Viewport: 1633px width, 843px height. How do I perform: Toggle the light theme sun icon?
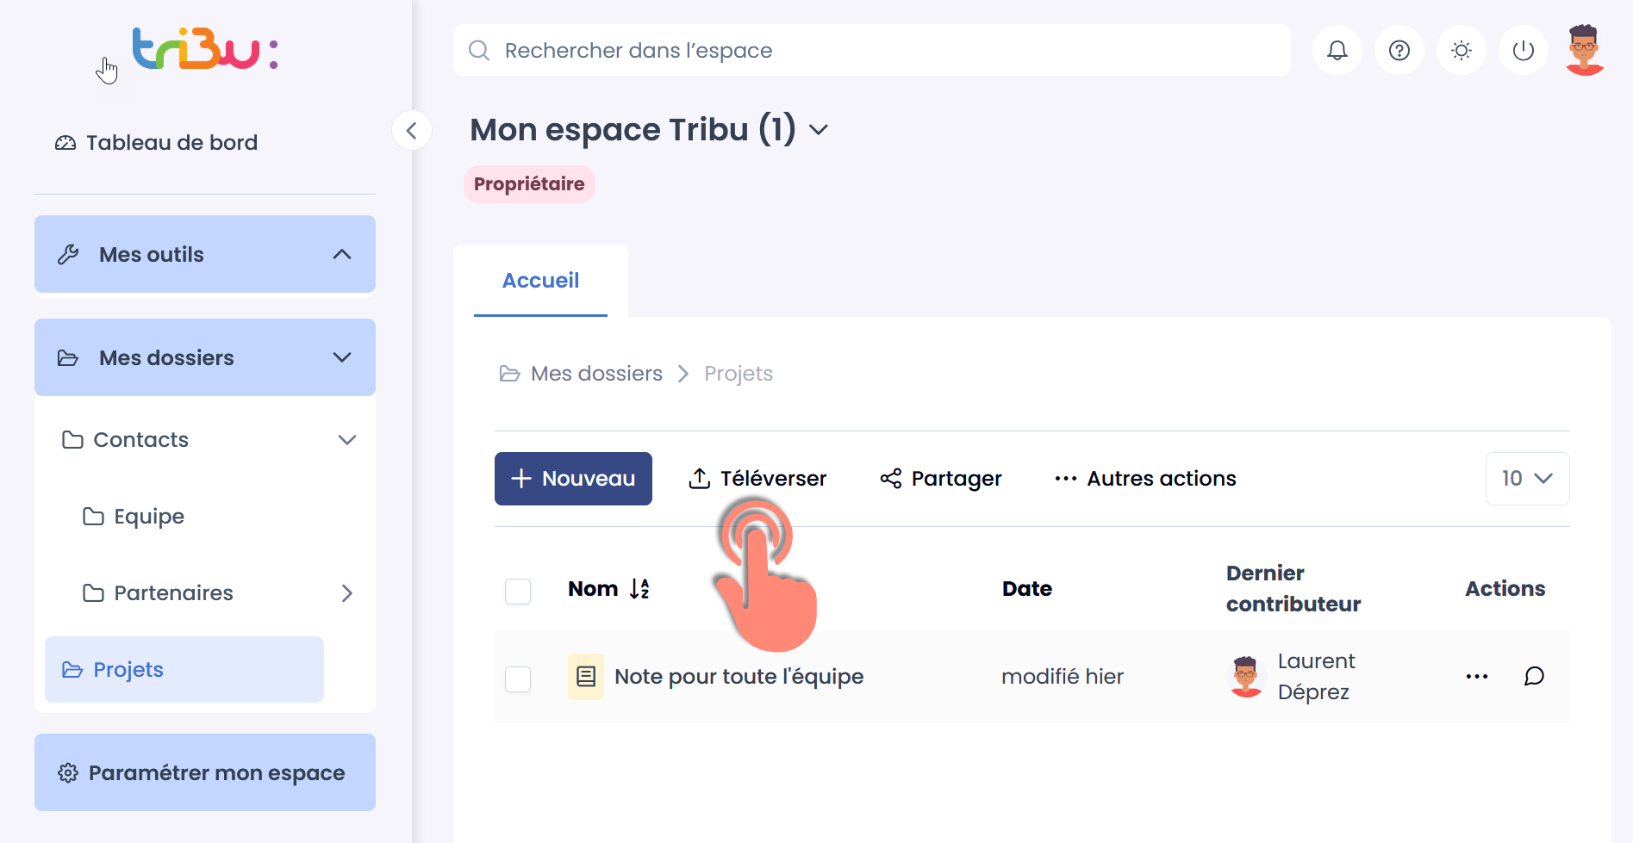pos(1461,51)
